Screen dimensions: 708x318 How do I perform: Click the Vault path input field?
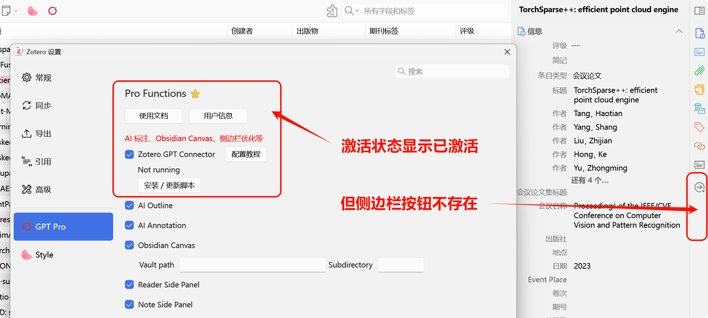[252, 265]
